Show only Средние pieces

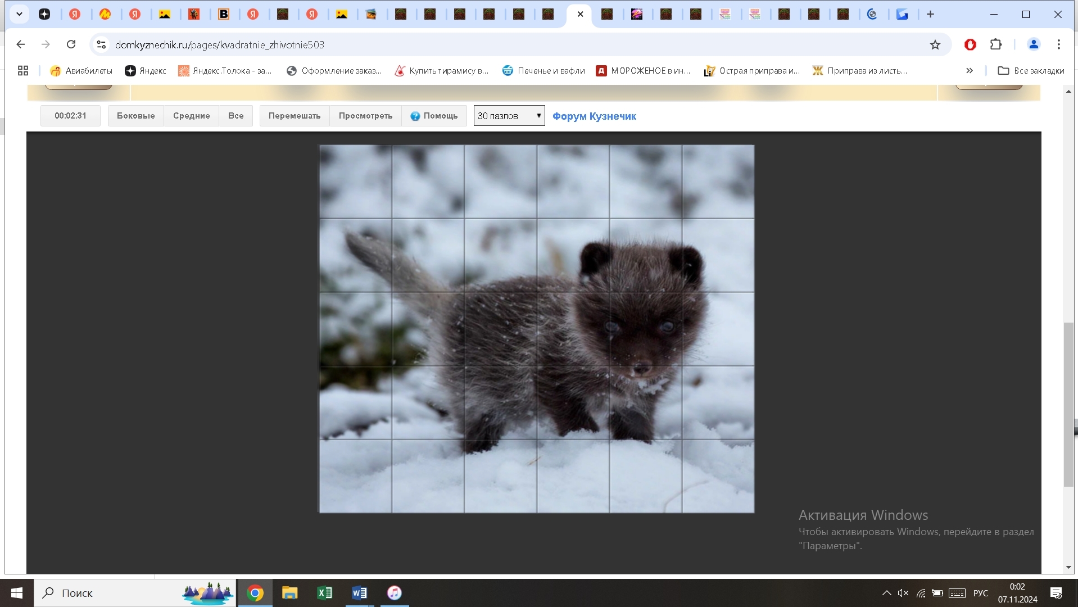(191, 116)
